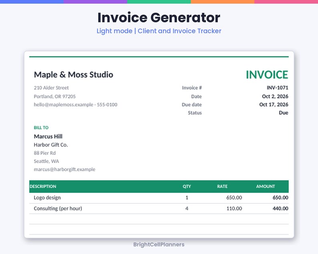This screenshot has height=254, width=318.
Task: Select the Maple & Moss Studio company name
Action: pos(73,75)
